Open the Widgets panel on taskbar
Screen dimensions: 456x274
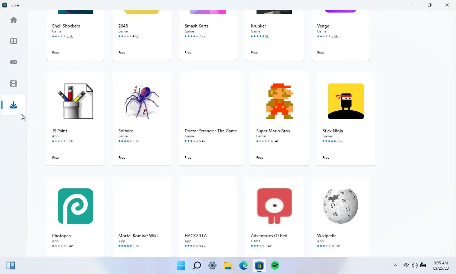pos(11,265)
